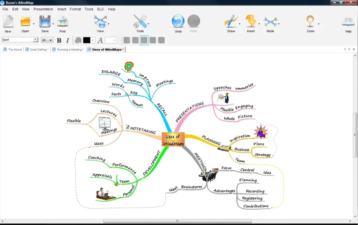Click the small pencil icon beside NOTETAKING
This screenshot has height=225, width=358.
[127, 127]
